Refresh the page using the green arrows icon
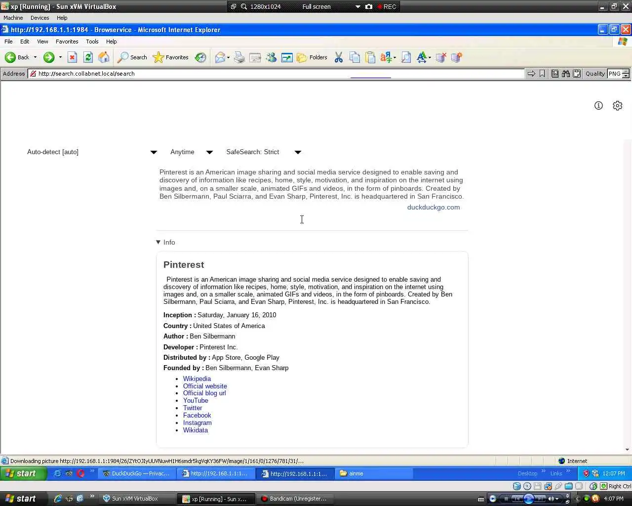 pos(88,57)
